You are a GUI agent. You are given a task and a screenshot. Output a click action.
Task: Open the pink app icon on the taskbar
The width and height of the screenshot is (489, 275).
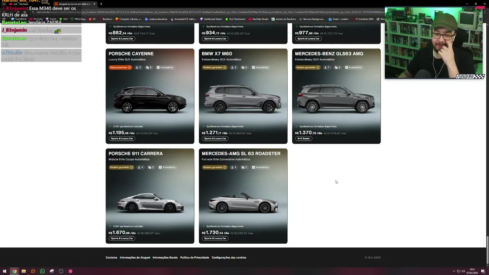click(x=70, y=271)
